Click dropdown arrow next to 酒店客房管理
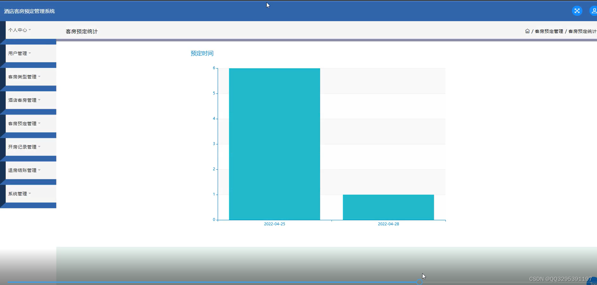The image size is (597, 285). click(x=39, y=100)
